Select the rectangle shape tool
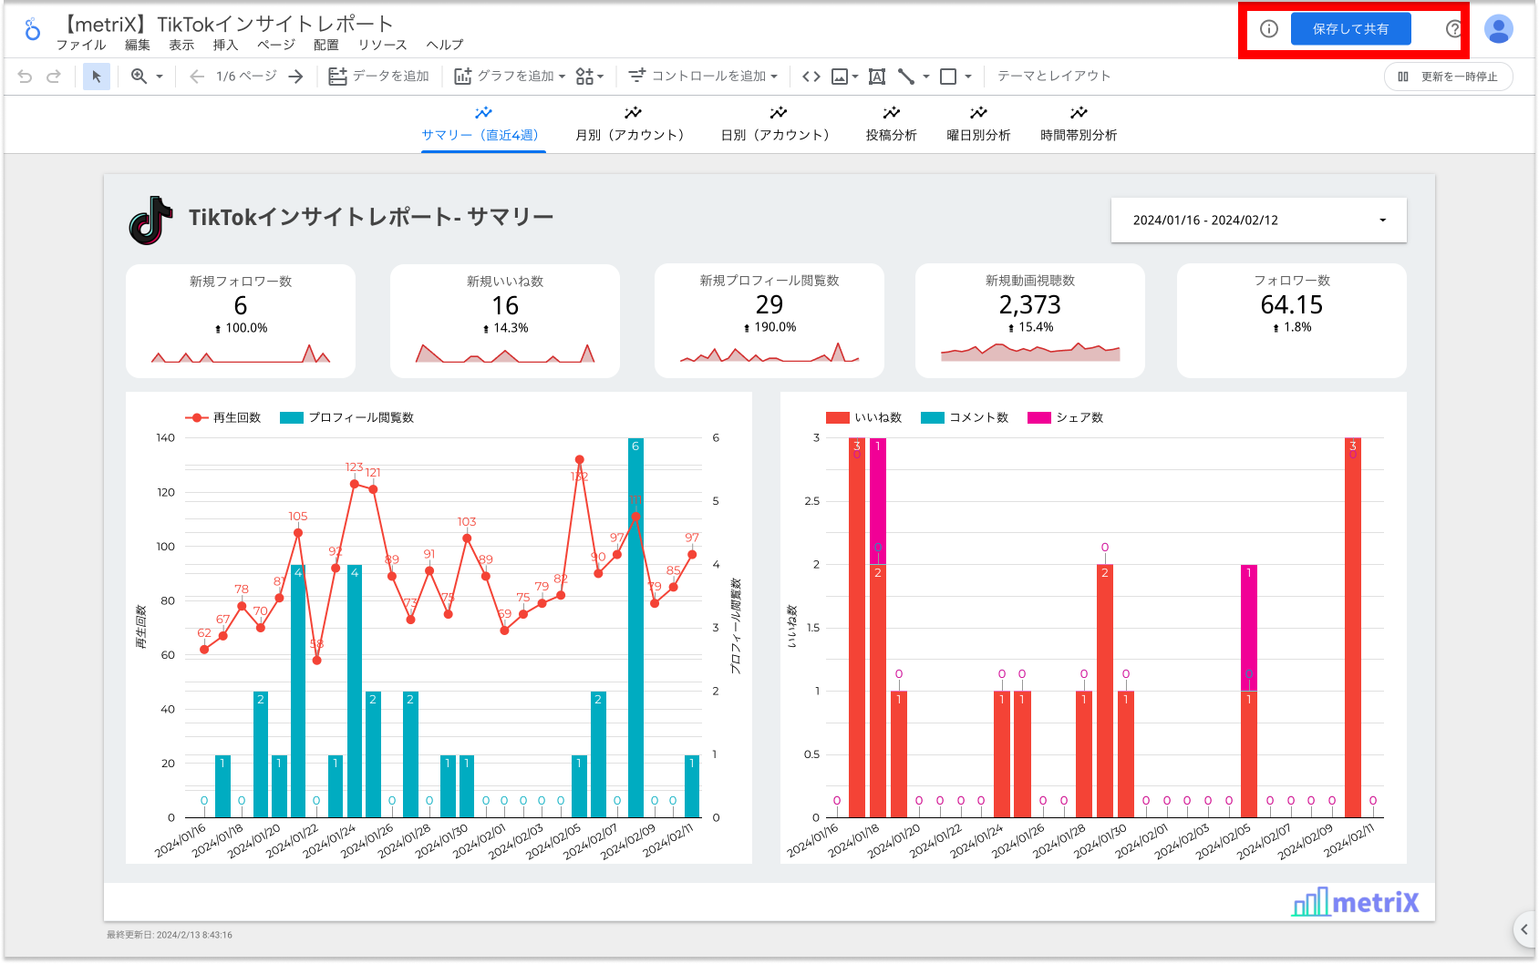This screenshot has width=1539, height=964. click(948, 77)
